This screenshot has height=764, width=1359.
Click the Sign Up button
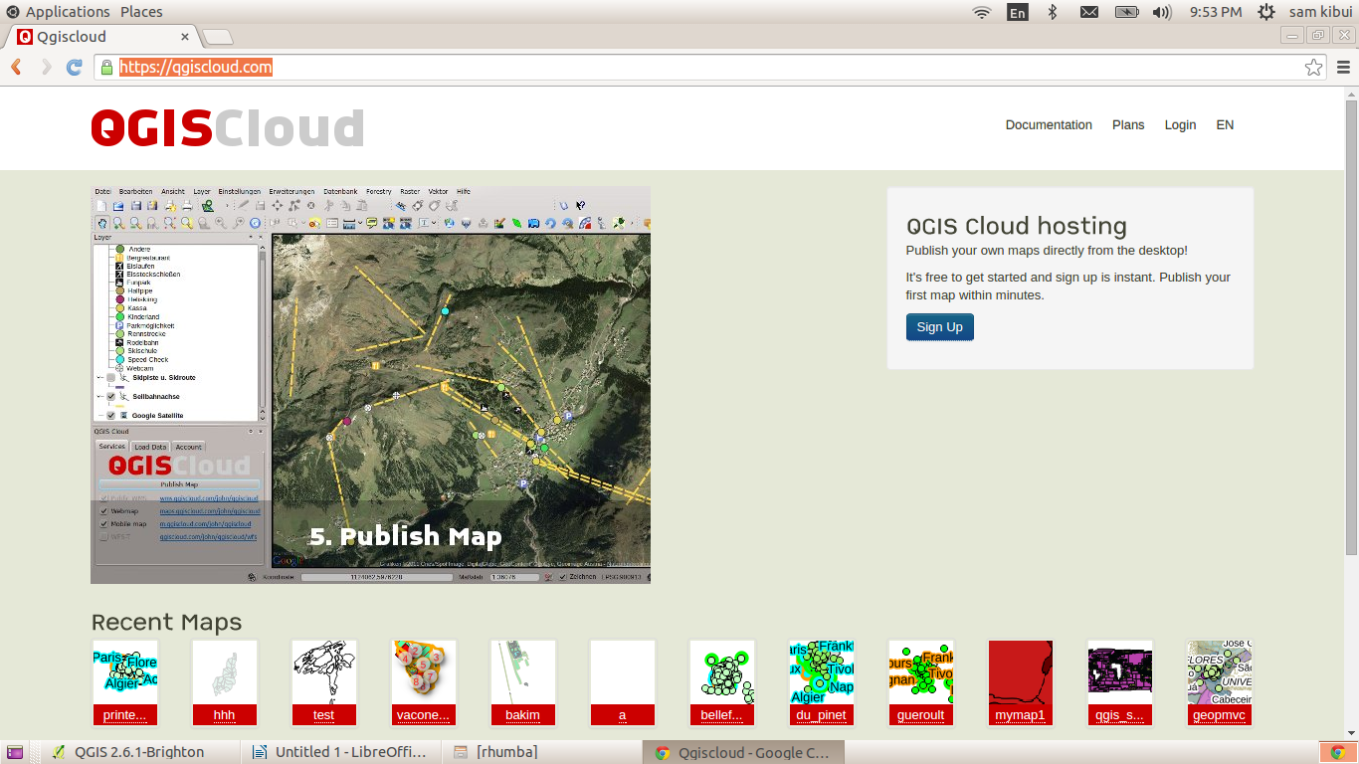pyautogui.click(x=939, y=327)
